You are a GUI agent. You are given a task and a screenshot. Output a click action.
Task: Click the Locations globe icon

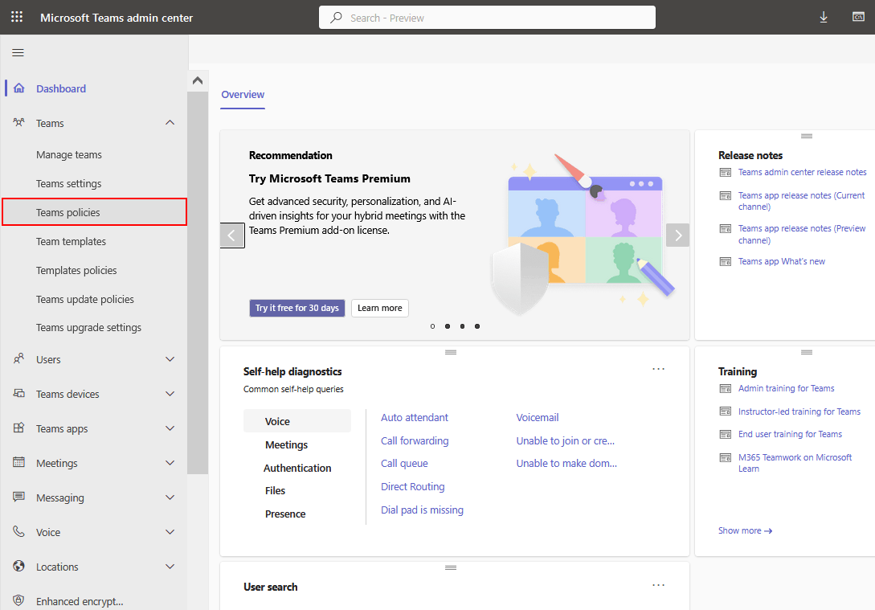click(19, 566)
